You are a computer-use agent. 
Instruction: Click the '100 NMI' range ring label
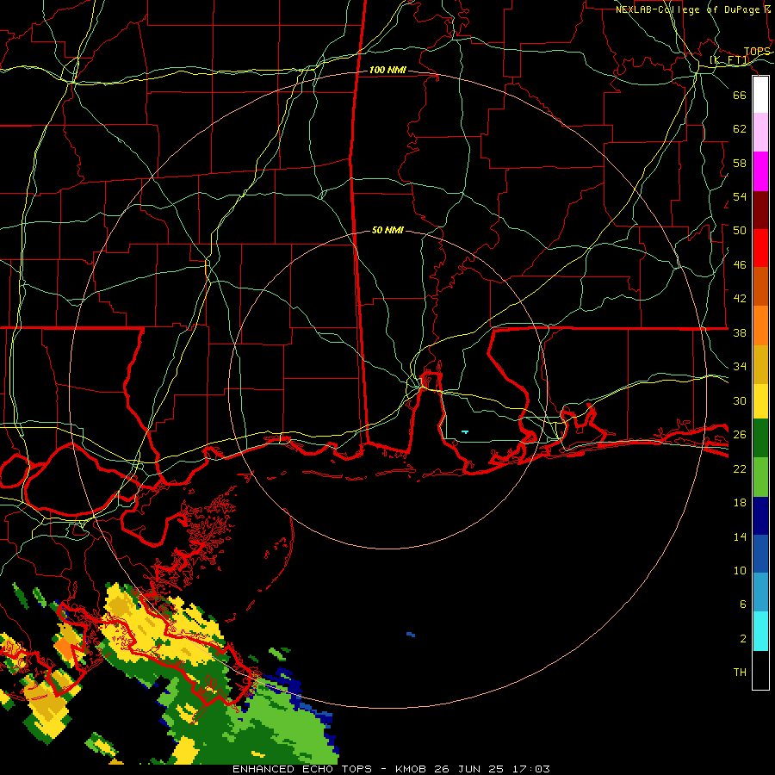tap(387, 70)
